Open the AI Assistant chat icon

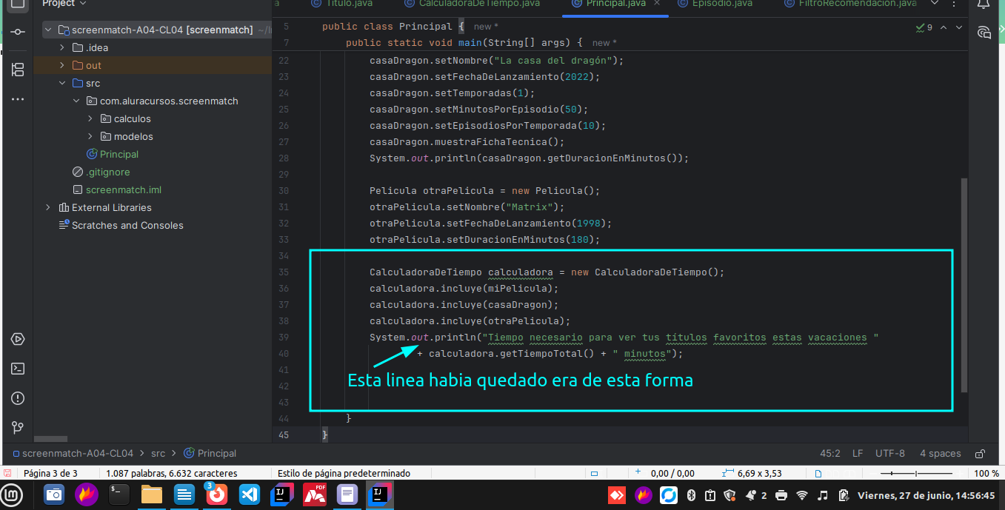pyautogui.click(x=984, y=32)
